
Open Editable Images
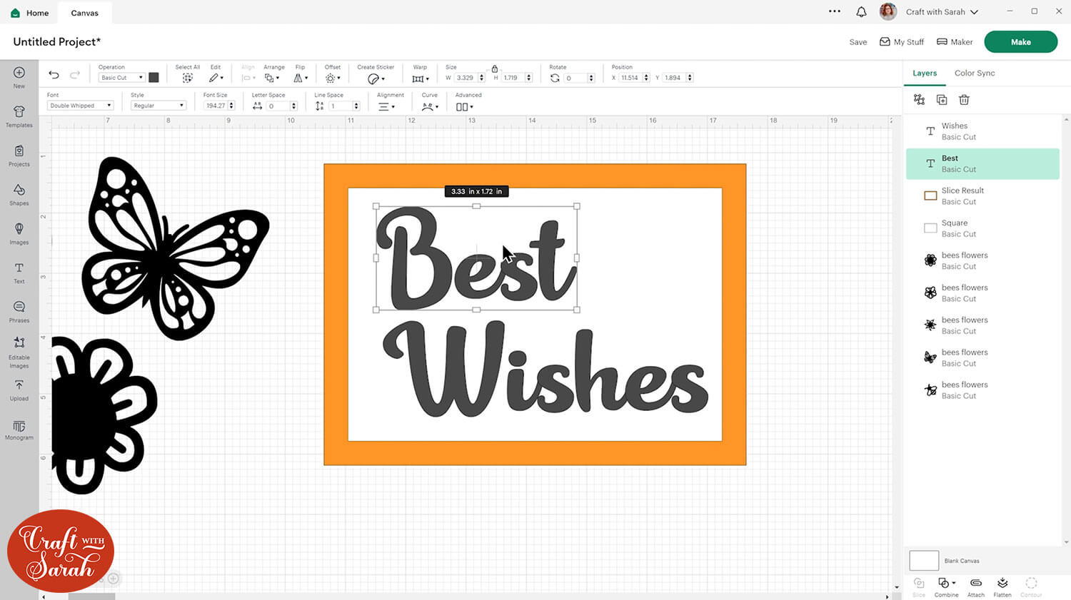(x=19, y=352)
